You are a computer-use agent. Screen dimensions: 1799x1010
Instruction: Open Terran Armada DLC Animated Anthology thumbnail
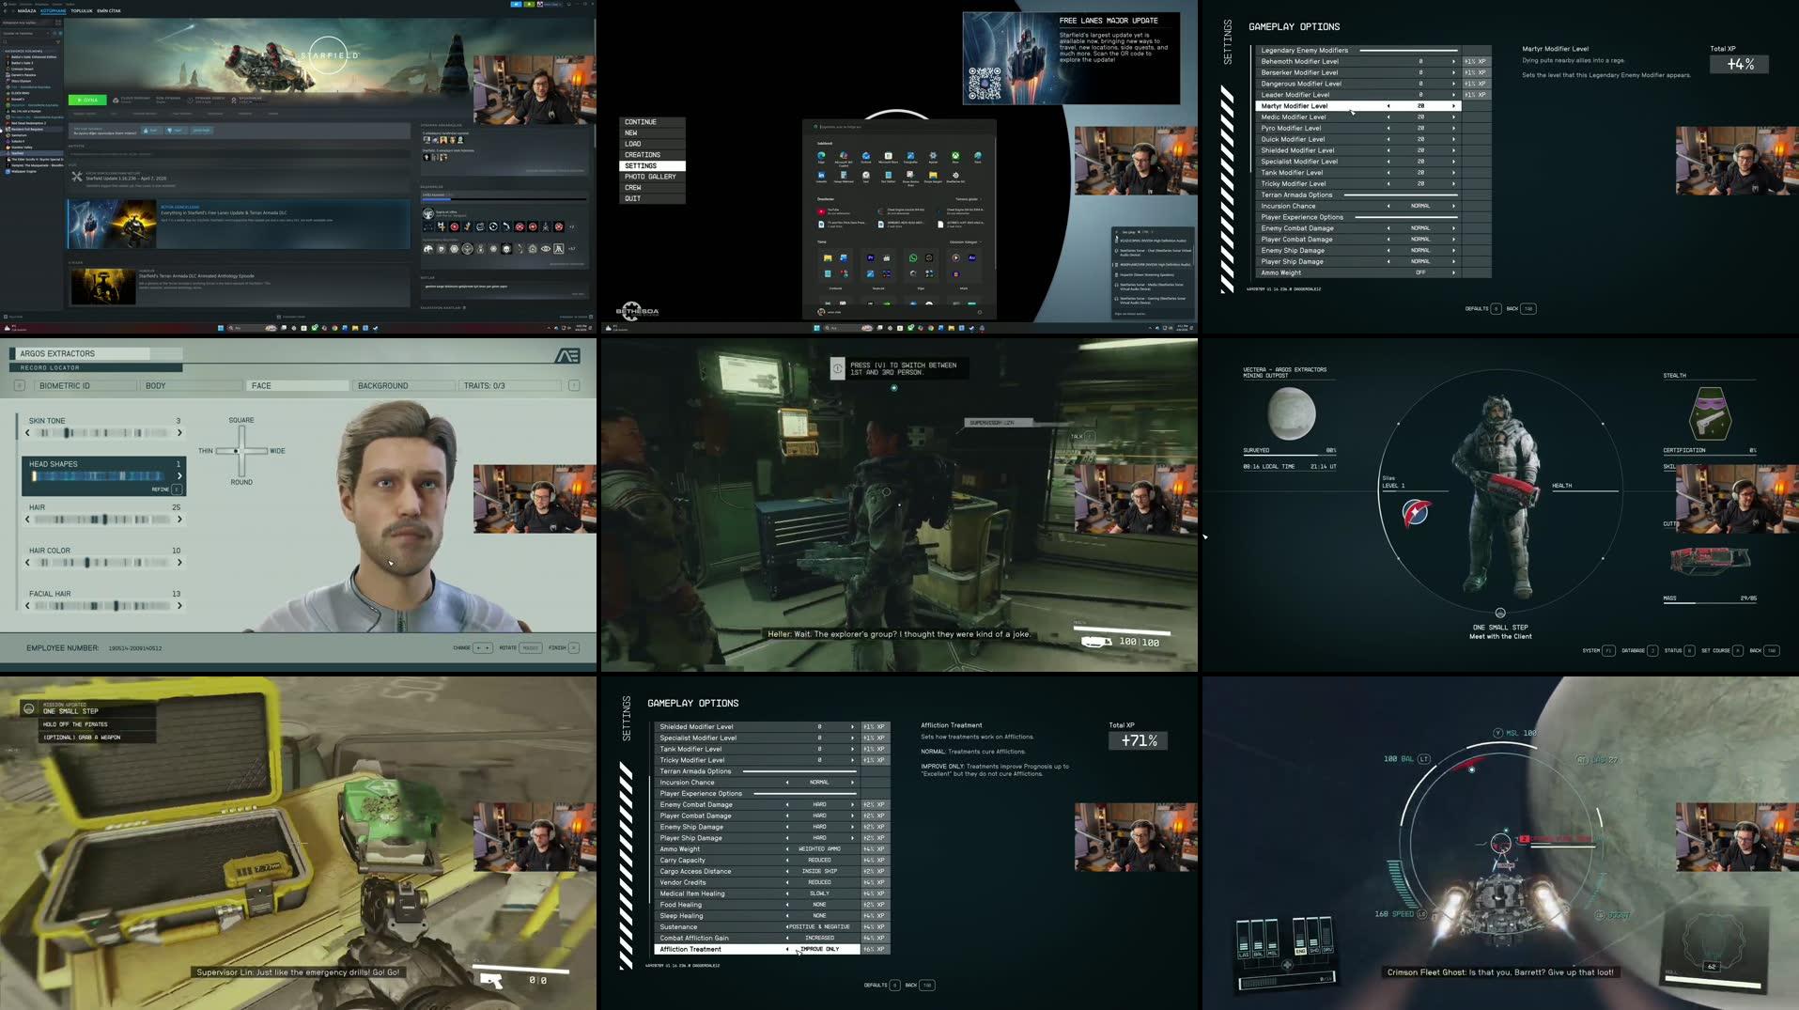[103, 287]
